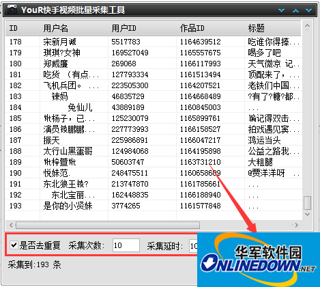Click work ID 1160845003
320x287 pixels.
click(200, 107)
